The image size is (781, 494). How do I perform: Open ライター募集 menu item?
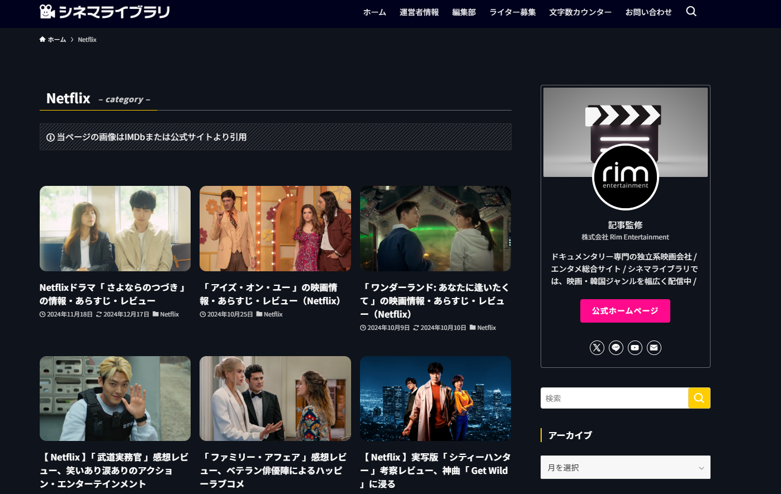tap(513, 12)
